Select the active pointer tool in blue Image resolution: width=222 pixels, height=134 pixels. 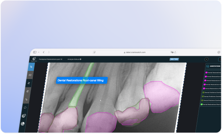31,67
